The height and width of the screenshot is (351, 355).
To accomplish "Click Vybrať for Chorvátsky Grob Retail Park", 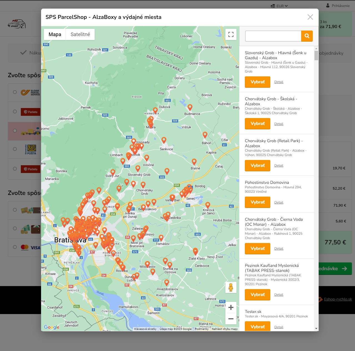I will coord(258,166).
